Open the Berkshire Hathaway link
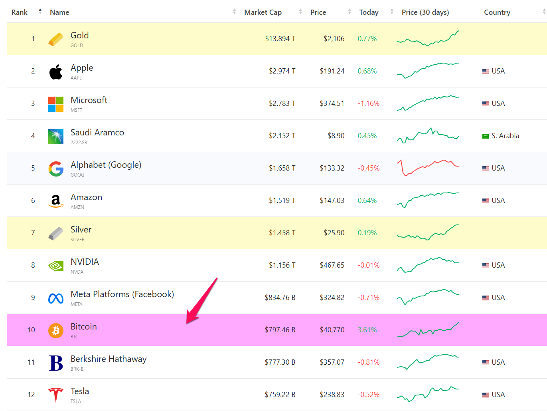 pyautogui.click(x=109, y=359)
